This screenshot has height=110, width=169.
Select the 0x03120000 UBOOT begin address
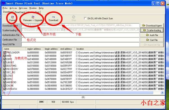(x=51, y=62)
